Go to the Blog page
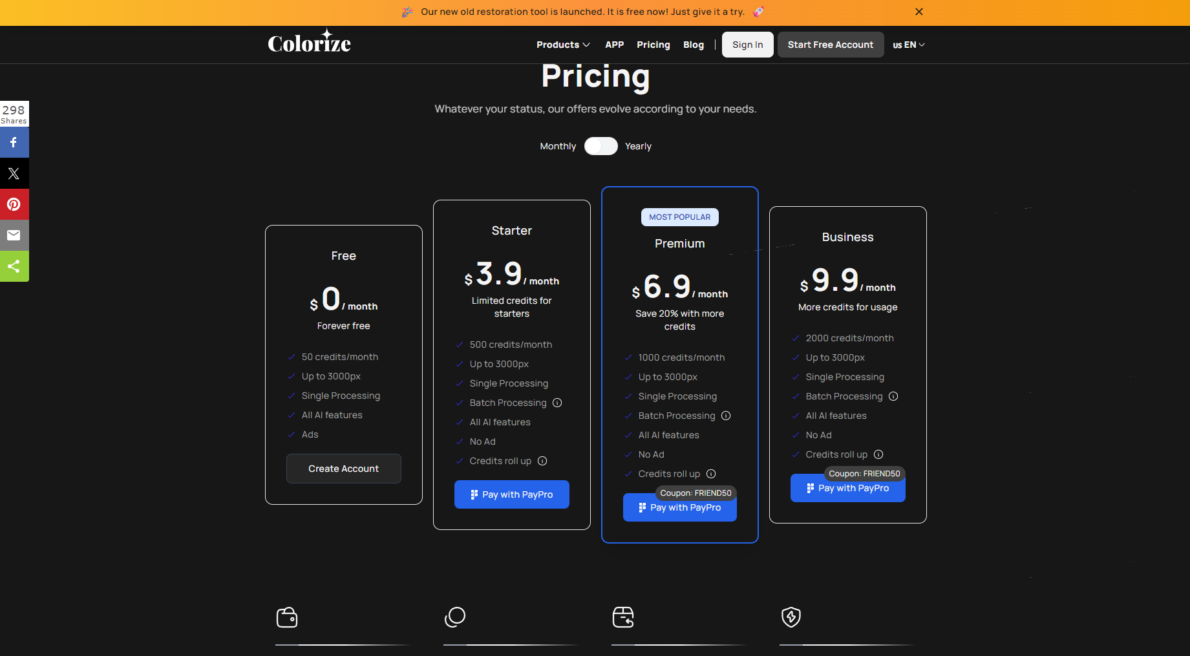Screen dimensions: 1190x656 pos(693,45)
